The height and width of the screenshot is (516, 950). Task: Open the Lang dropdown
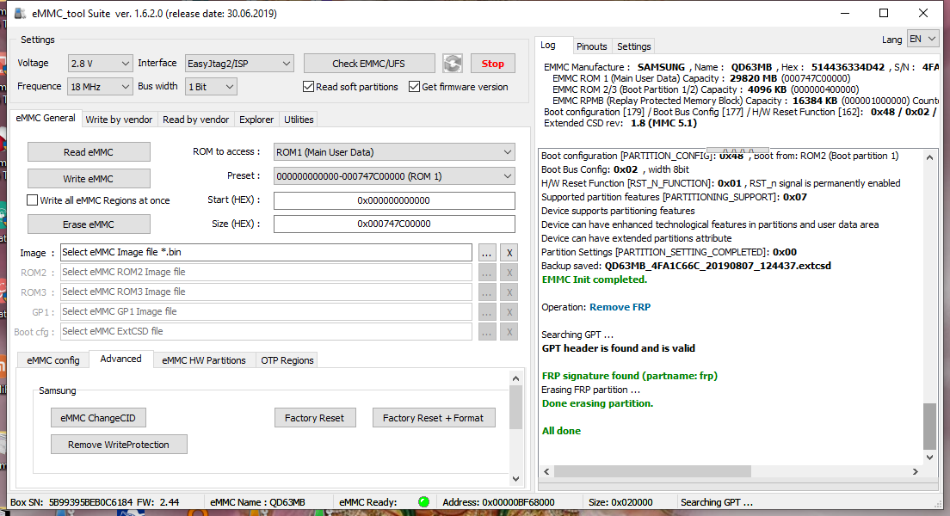pos(922,39)
